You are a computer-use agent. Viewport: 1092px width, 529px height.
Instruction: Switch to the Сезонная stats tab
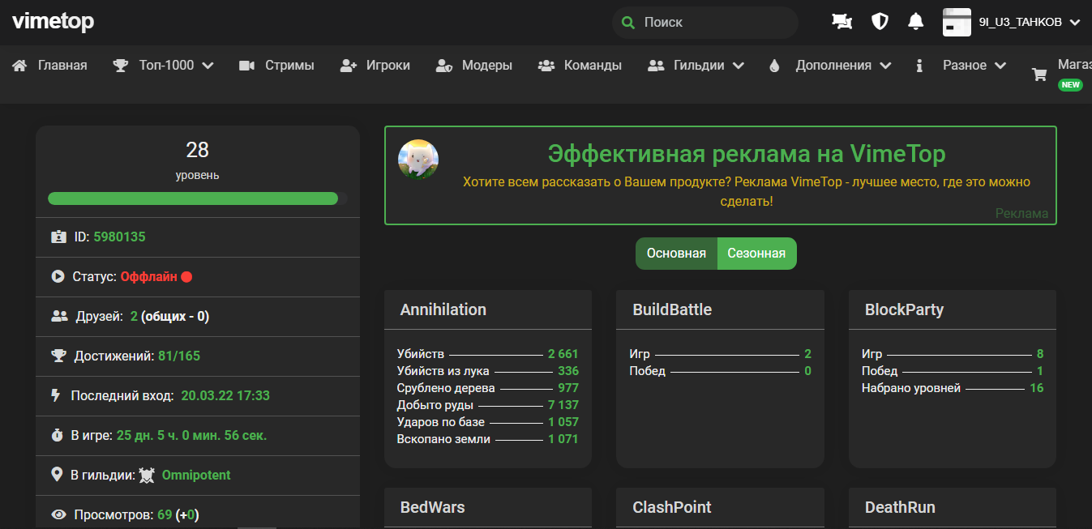(756, 254)
